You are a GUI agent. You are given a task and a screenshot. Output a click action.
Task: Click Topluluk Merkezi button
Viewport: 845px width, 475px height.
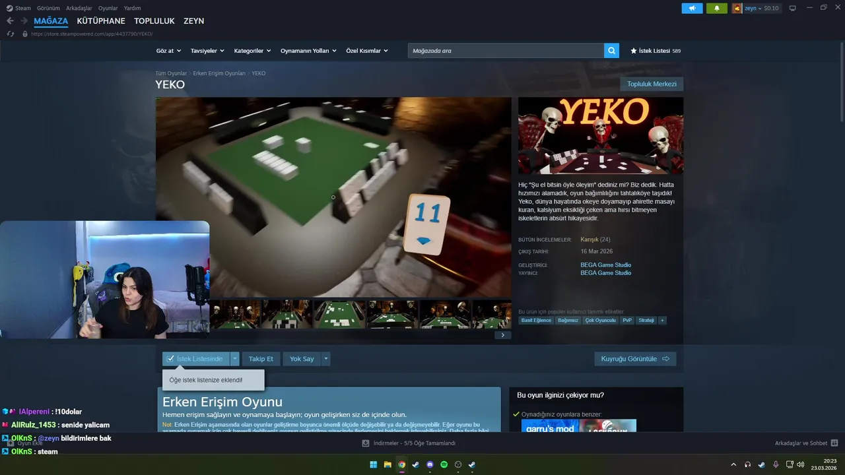(x=652, y=84)
